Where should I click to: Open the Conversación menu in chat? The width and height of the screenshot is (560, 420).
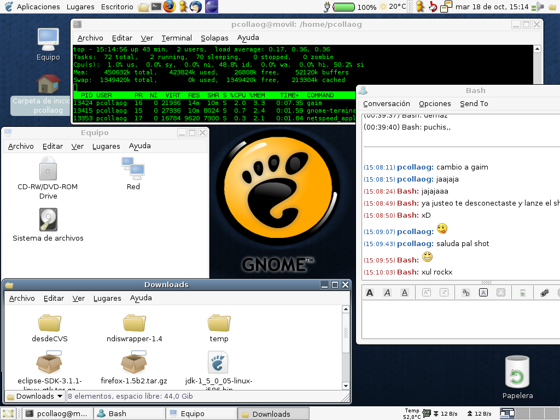pyautogui.click(x=386, y=103)
